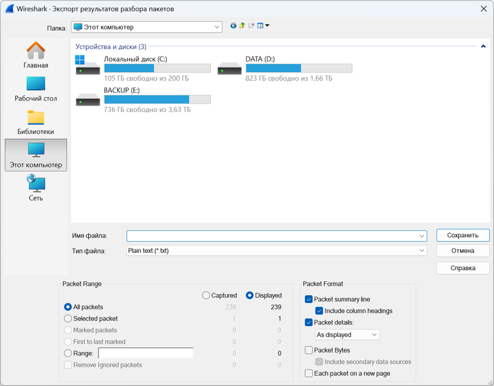Click the Отмена button
Image resolution: width=494 pixels, height=386 pixels.
pos(463,251)
